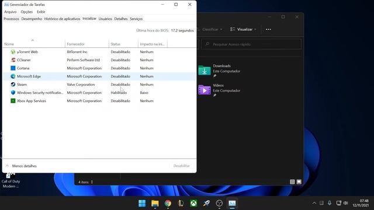The image size is (374, 210).
Task: Click BitTorrent Inc. publisher cell
Action: pos(77,52)
